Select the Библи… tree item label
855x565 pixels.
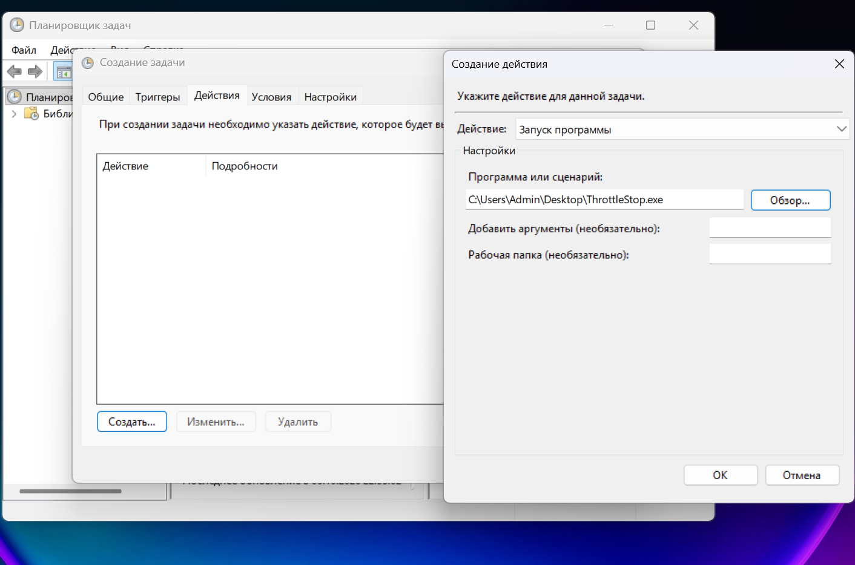[58, 114]
